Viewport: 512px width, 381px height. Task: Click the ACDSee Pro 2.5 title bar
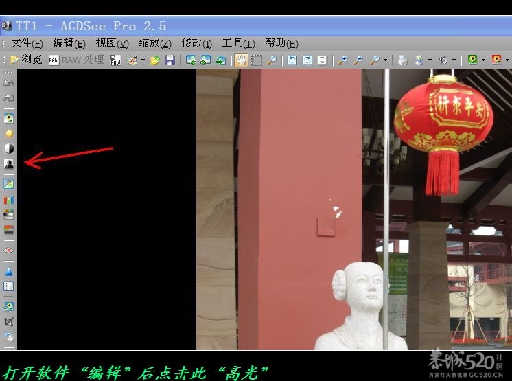256,26
